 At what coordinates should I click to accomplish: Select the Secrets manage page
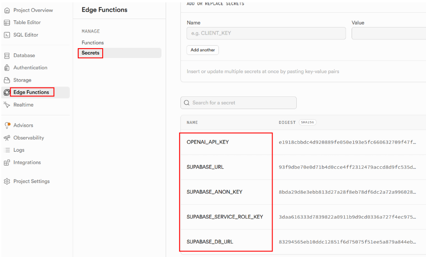tap(90, 53)
